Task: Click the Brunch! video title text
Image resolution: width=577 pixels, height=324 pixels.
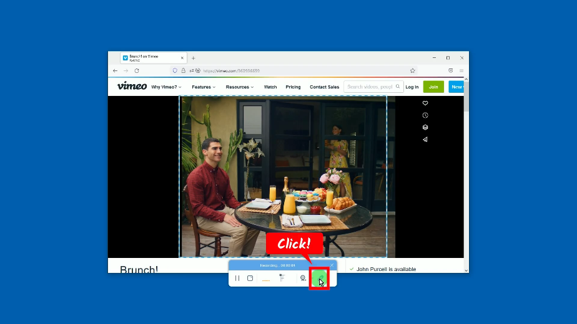Action: point(139,270)
